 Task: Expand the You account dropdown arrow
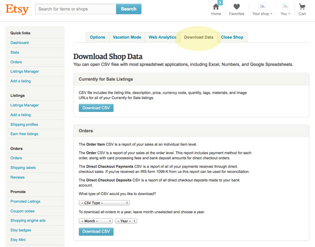(289, 14)
